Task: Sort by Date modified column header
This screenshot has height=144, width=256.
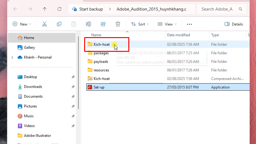Action: [x=179, y=35]
